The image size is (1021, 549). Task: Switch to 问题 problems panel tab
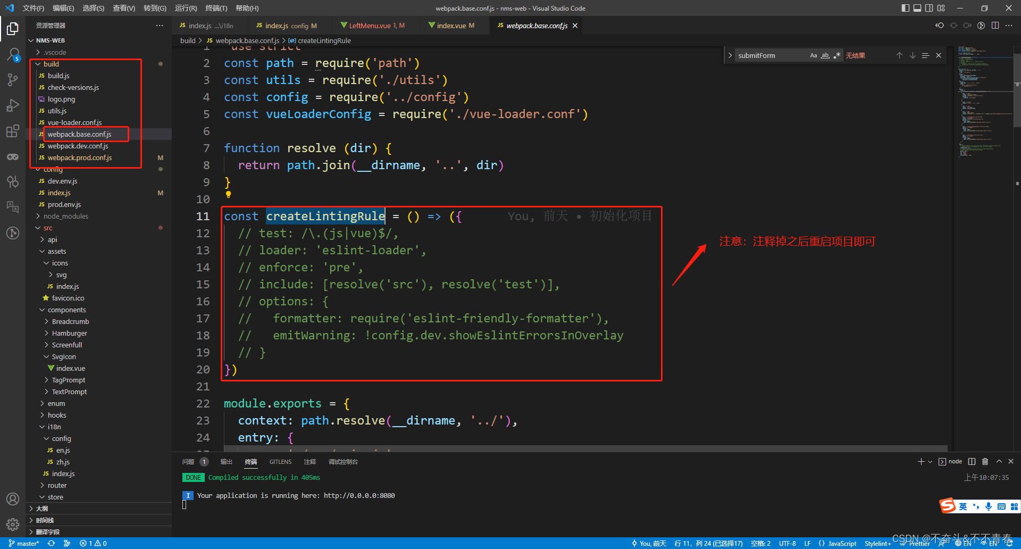pyautogui.click(x=188, y=462)
